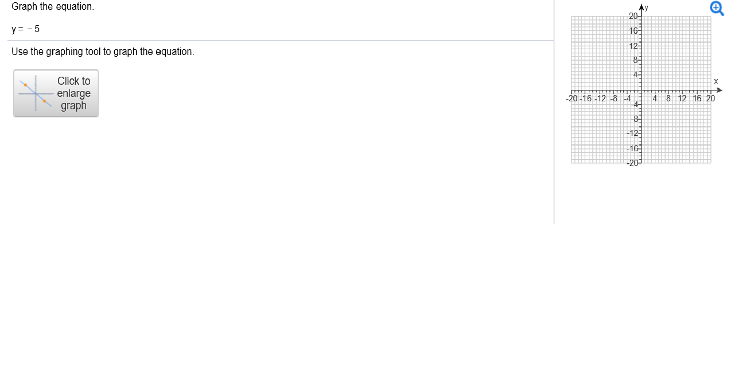This screenshot has height=371, width=746.
Task: Click the "8" tick label on the x-axis
Action: coord(667,98)
